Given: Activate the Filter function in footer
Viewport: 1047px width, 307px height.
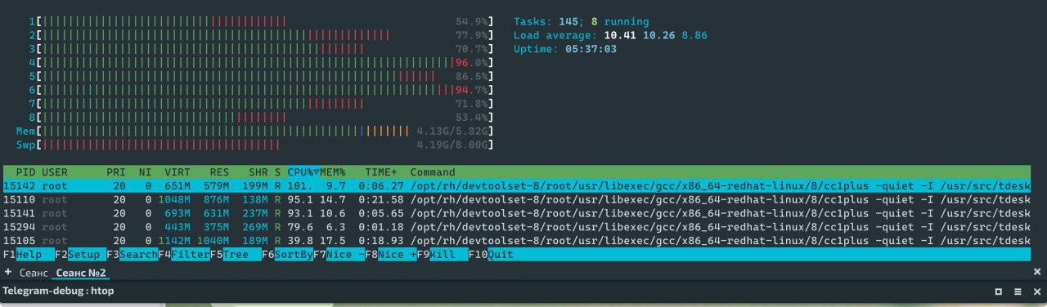Looking at the screenshot, I should tap(191, 255).
